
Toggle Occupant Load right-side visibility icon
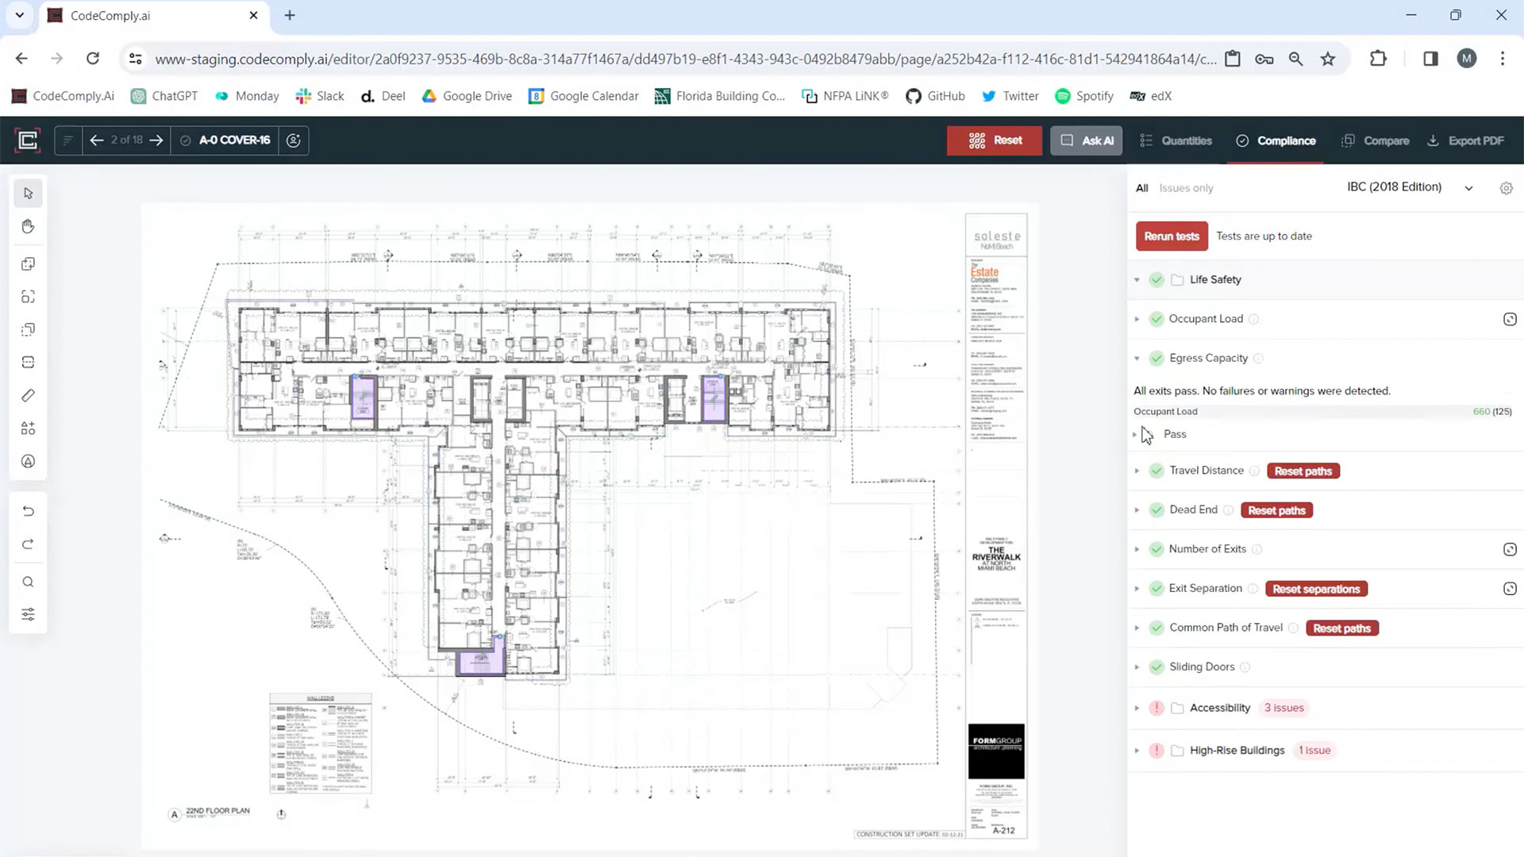tap(1510, 319)
